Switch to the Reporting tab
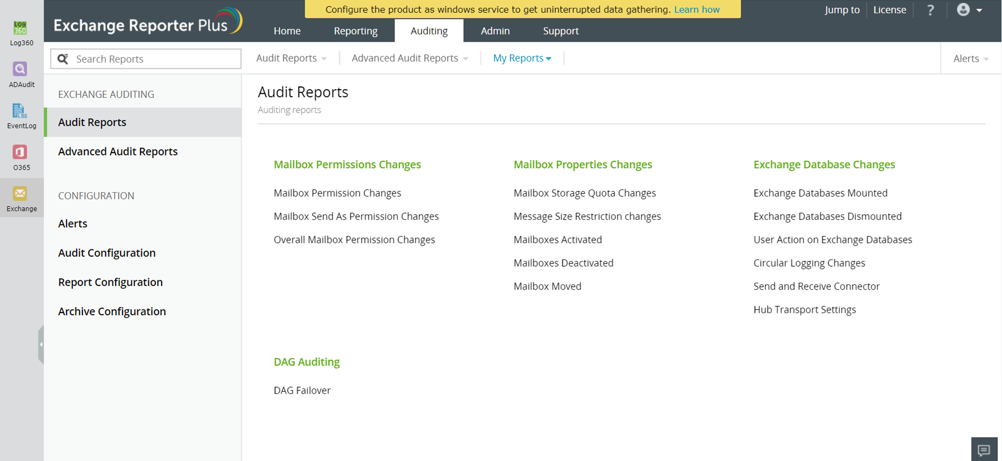1002x461 pixels. 356,31
